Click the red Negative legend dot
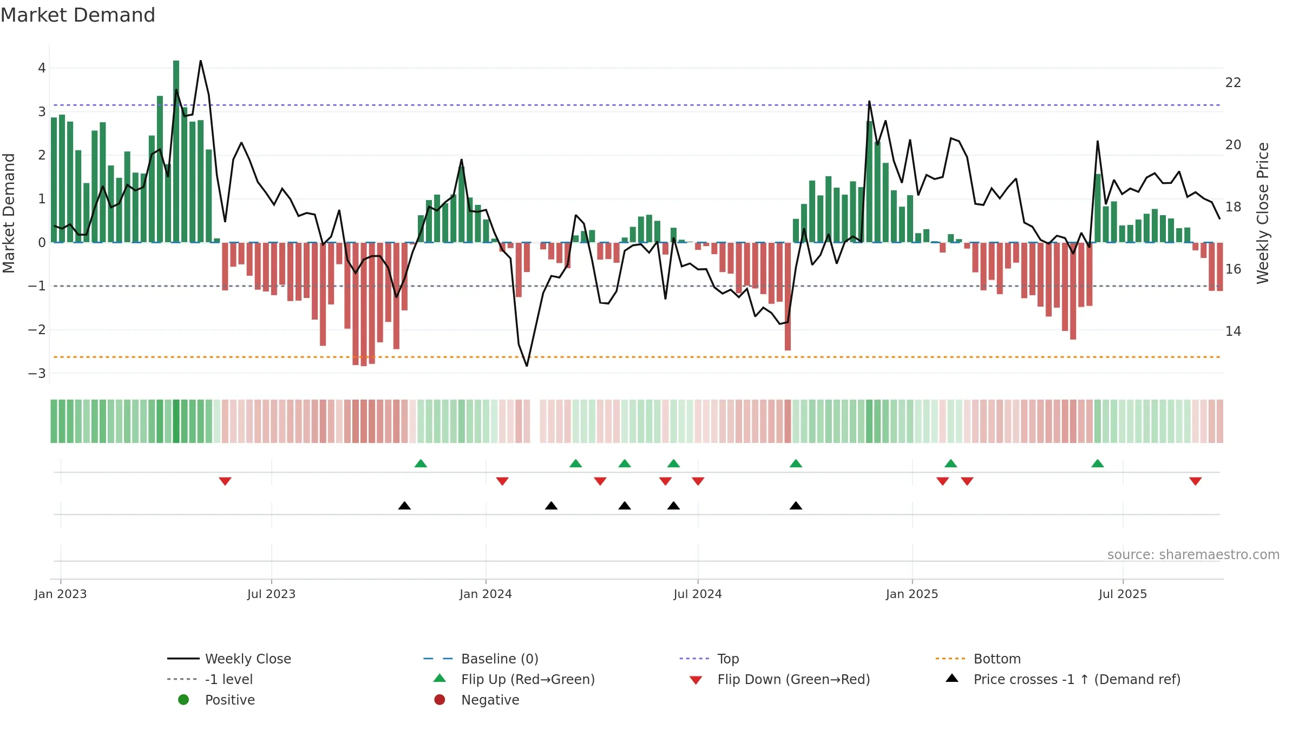 439,700
